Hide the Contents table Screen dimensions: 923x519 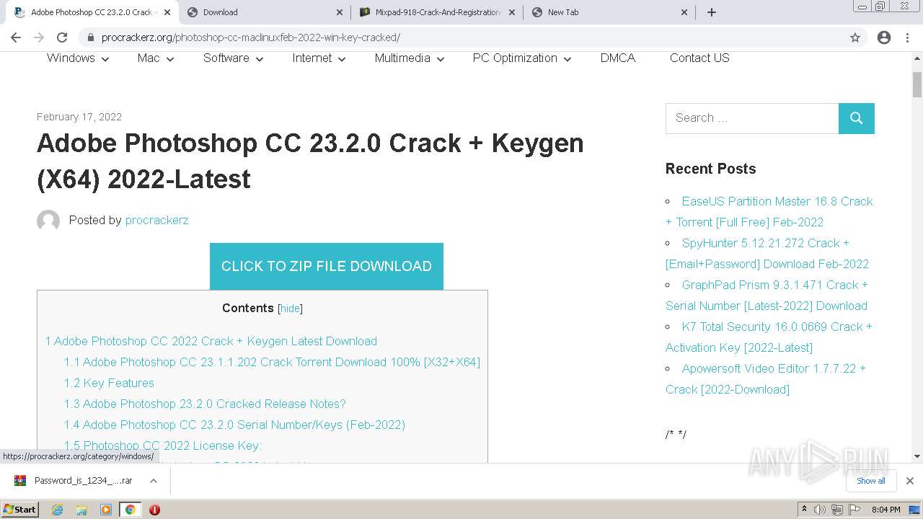click(290, 309)
